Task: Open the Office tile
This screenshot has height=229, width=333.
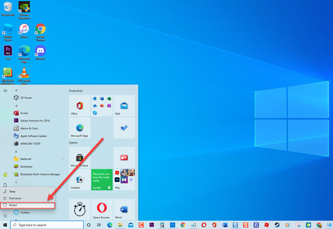Action: tap(80, 106)
